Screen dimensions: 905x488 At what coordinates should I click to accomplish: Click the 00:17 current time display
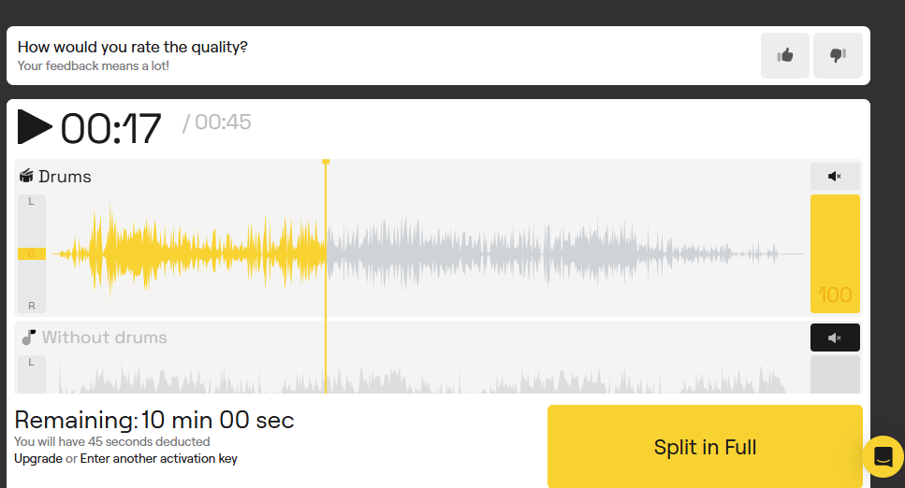[110, 128]
